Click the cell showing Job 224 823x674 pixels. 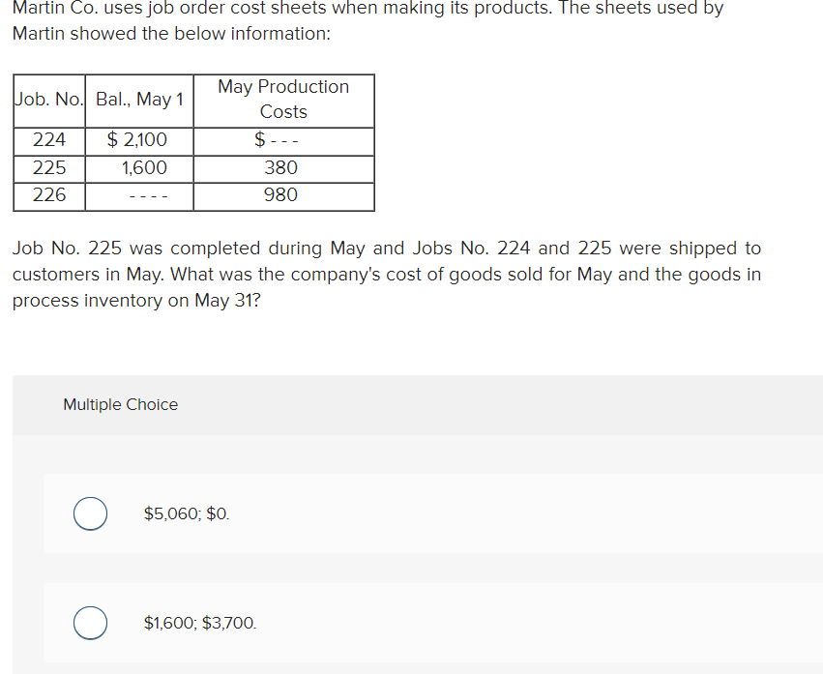click(x=48, y=140)
